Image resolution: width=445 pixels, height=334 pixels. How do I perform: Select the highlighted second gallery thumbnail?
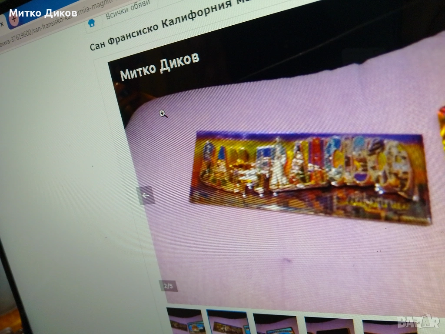(227, 323)
